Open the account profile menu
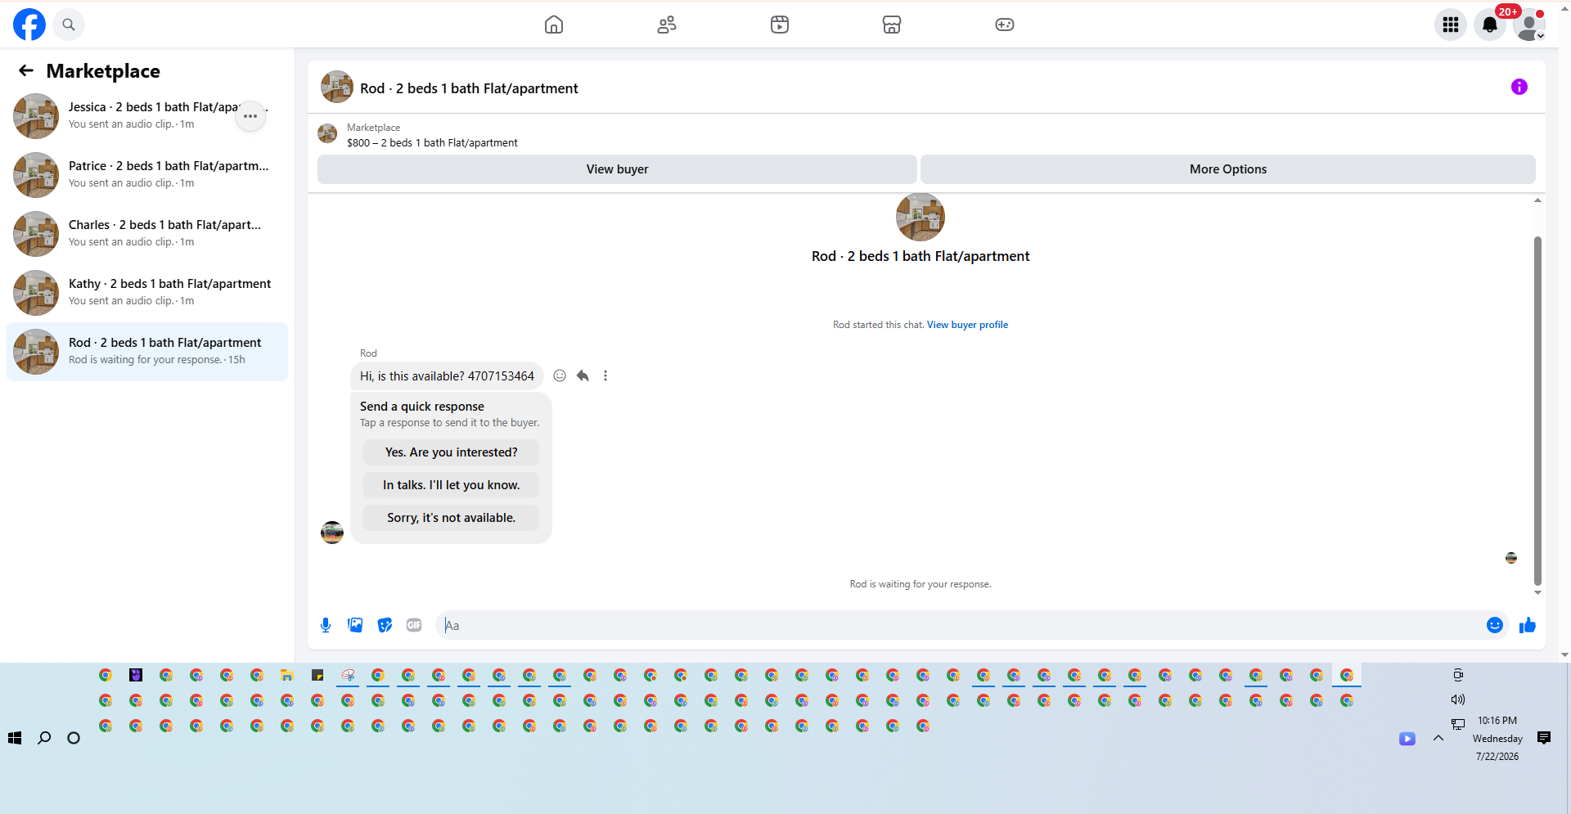The width and height of the screenshot is (1571, 814). point(1529,25)
